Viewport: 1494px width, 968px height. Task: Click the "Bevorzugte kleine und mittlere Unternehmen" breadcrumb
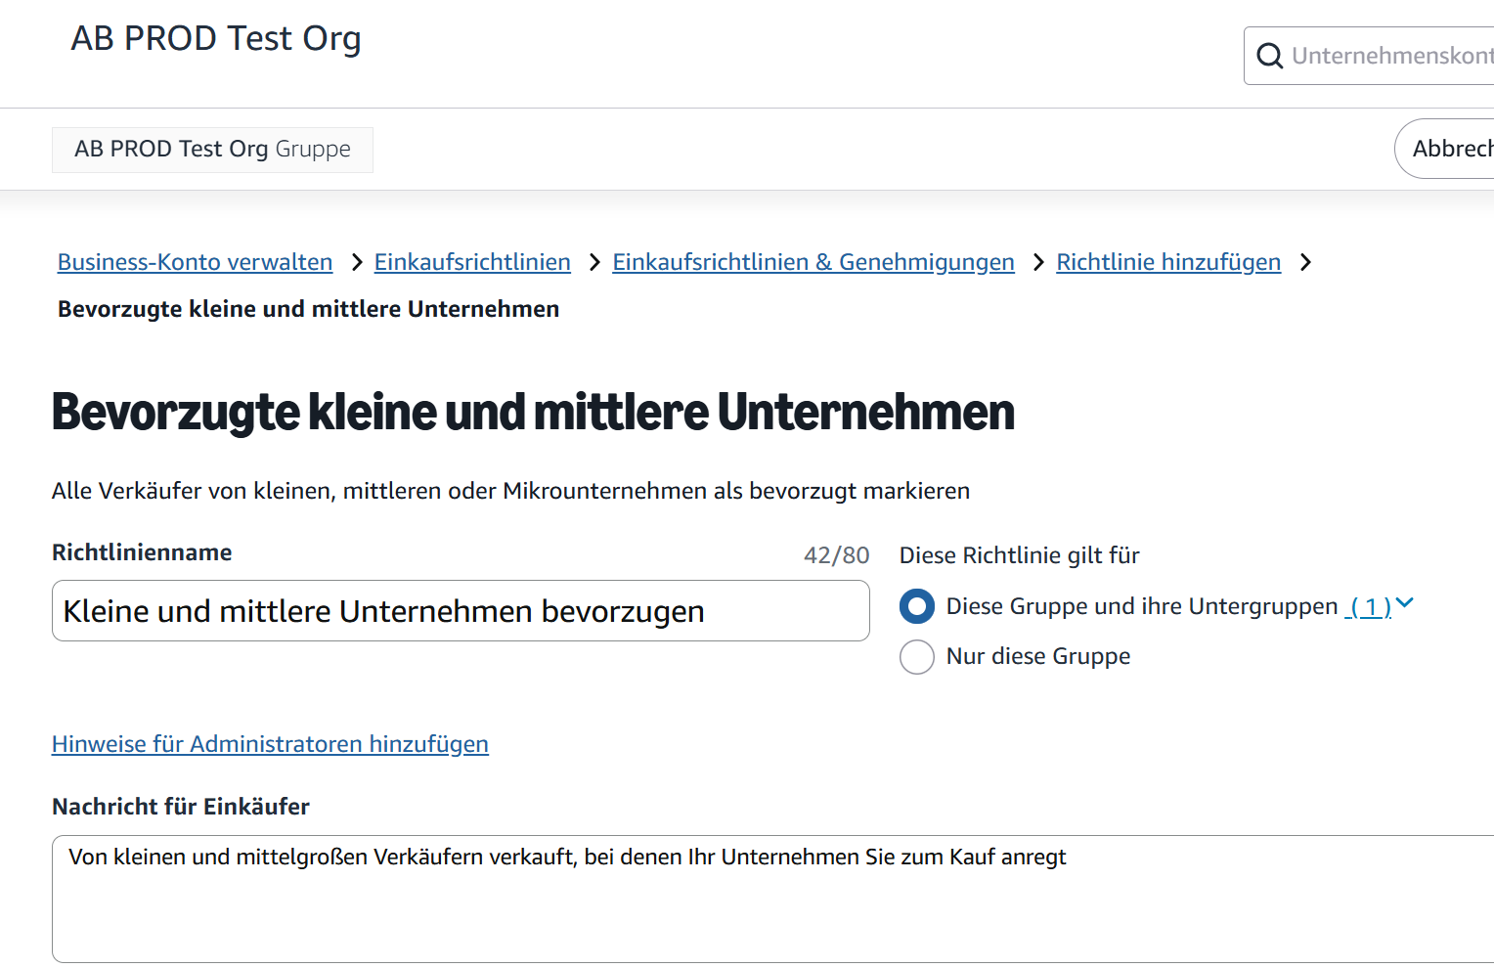(308, 308)
